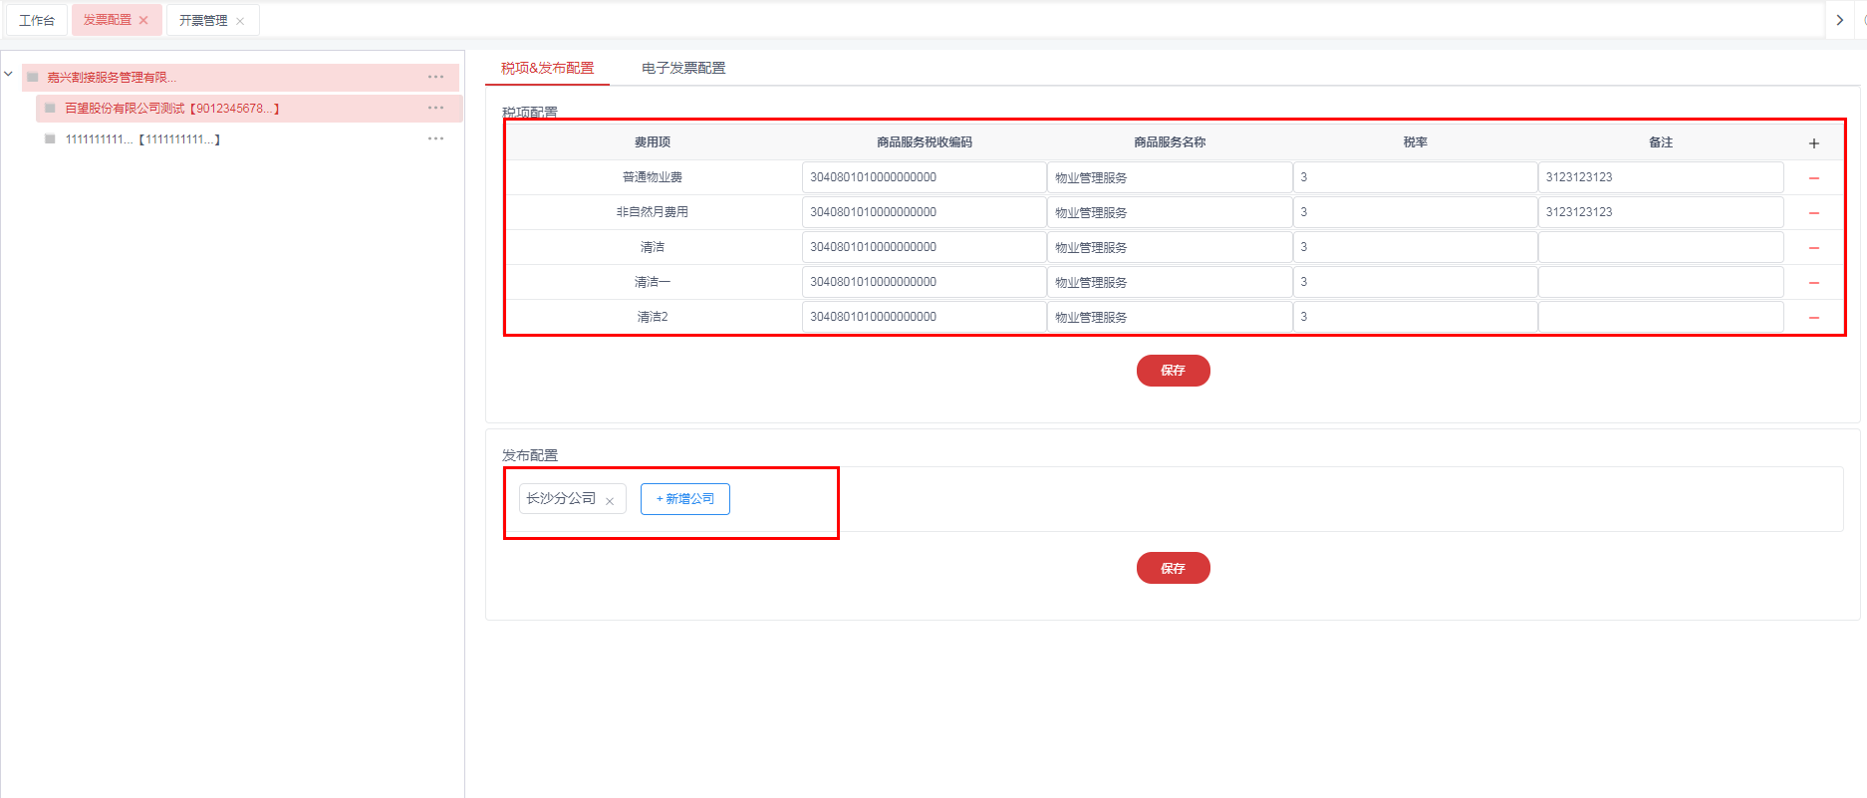Click the 清洁2 fee item cell
The height and width of the screenshot is (798, 1867).
coord(653,317)
